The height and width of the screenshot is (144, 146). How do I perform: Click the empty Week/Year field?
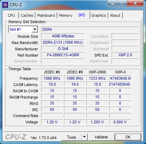coord(125,61)
